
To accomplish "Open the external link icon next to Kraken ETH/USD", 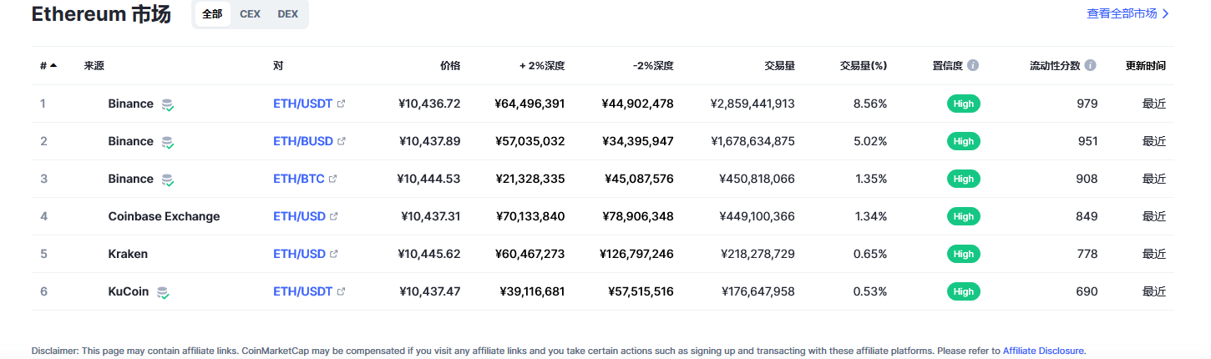I will click(x=334, y=254).
